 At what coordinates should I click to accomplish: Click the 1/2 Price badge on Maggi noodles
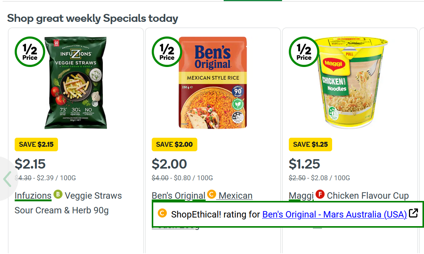tap(304, 52)
